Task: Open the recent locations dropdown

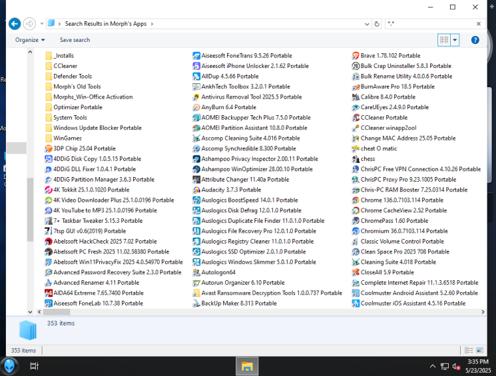Action: (x=42, y=24)
